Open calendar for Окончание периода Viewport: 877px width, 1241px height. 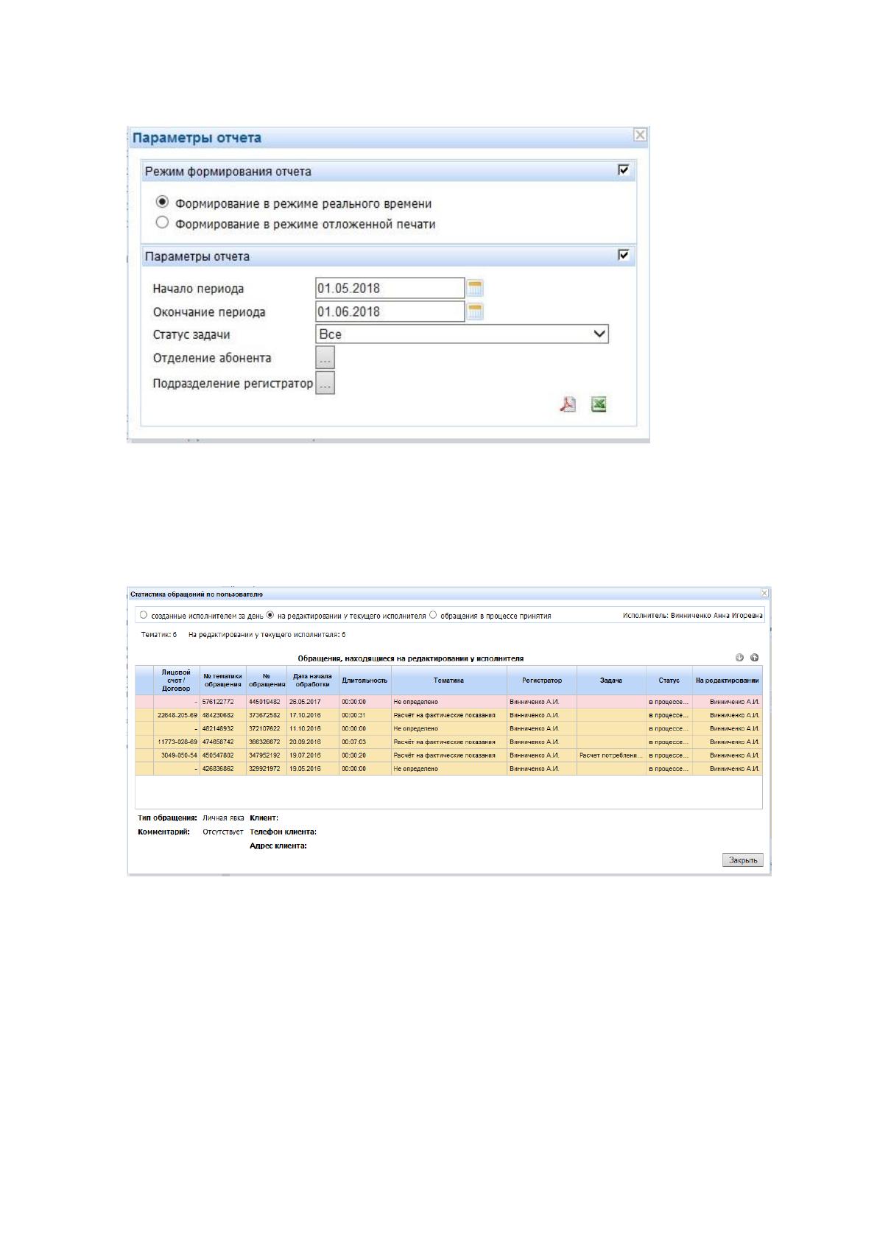(476, 312)
